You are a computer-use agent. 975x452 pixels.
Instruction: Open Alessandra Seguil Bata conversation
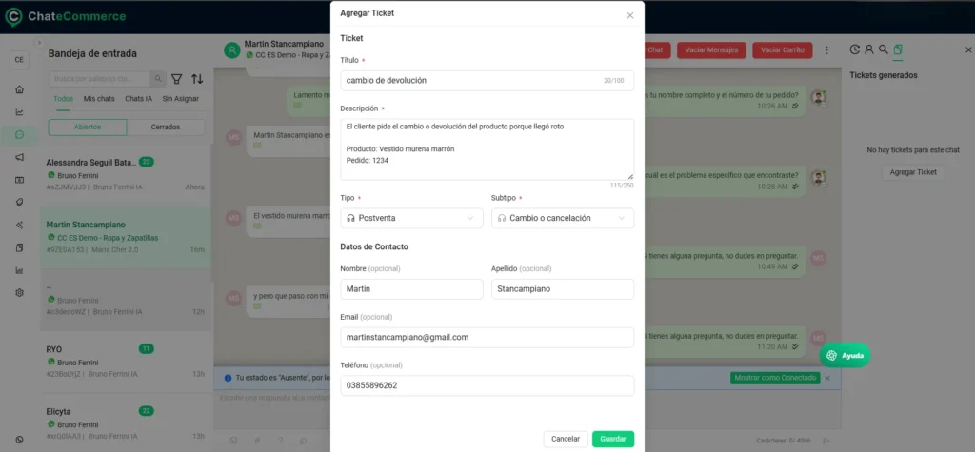(x=125, y=174)
